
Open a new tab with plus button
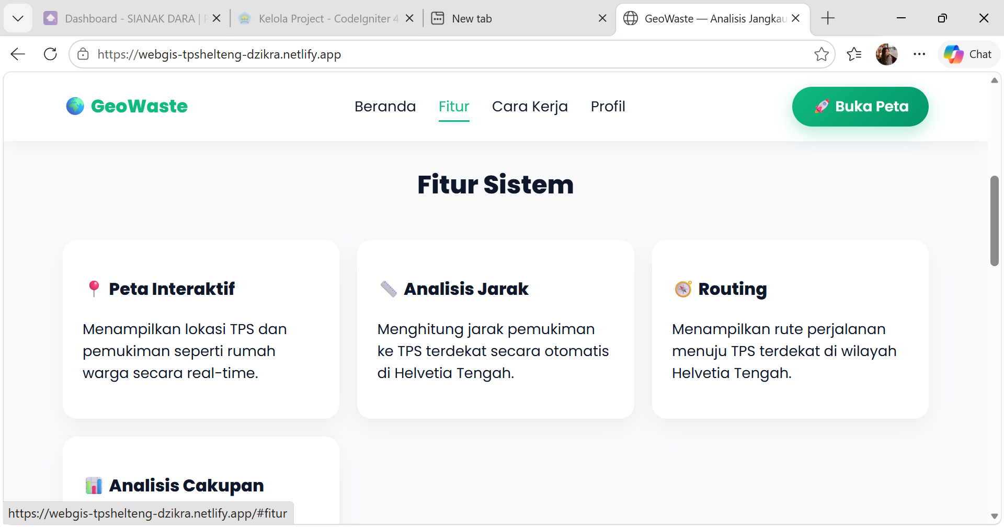pyautogui.click(x=828, y=18)
